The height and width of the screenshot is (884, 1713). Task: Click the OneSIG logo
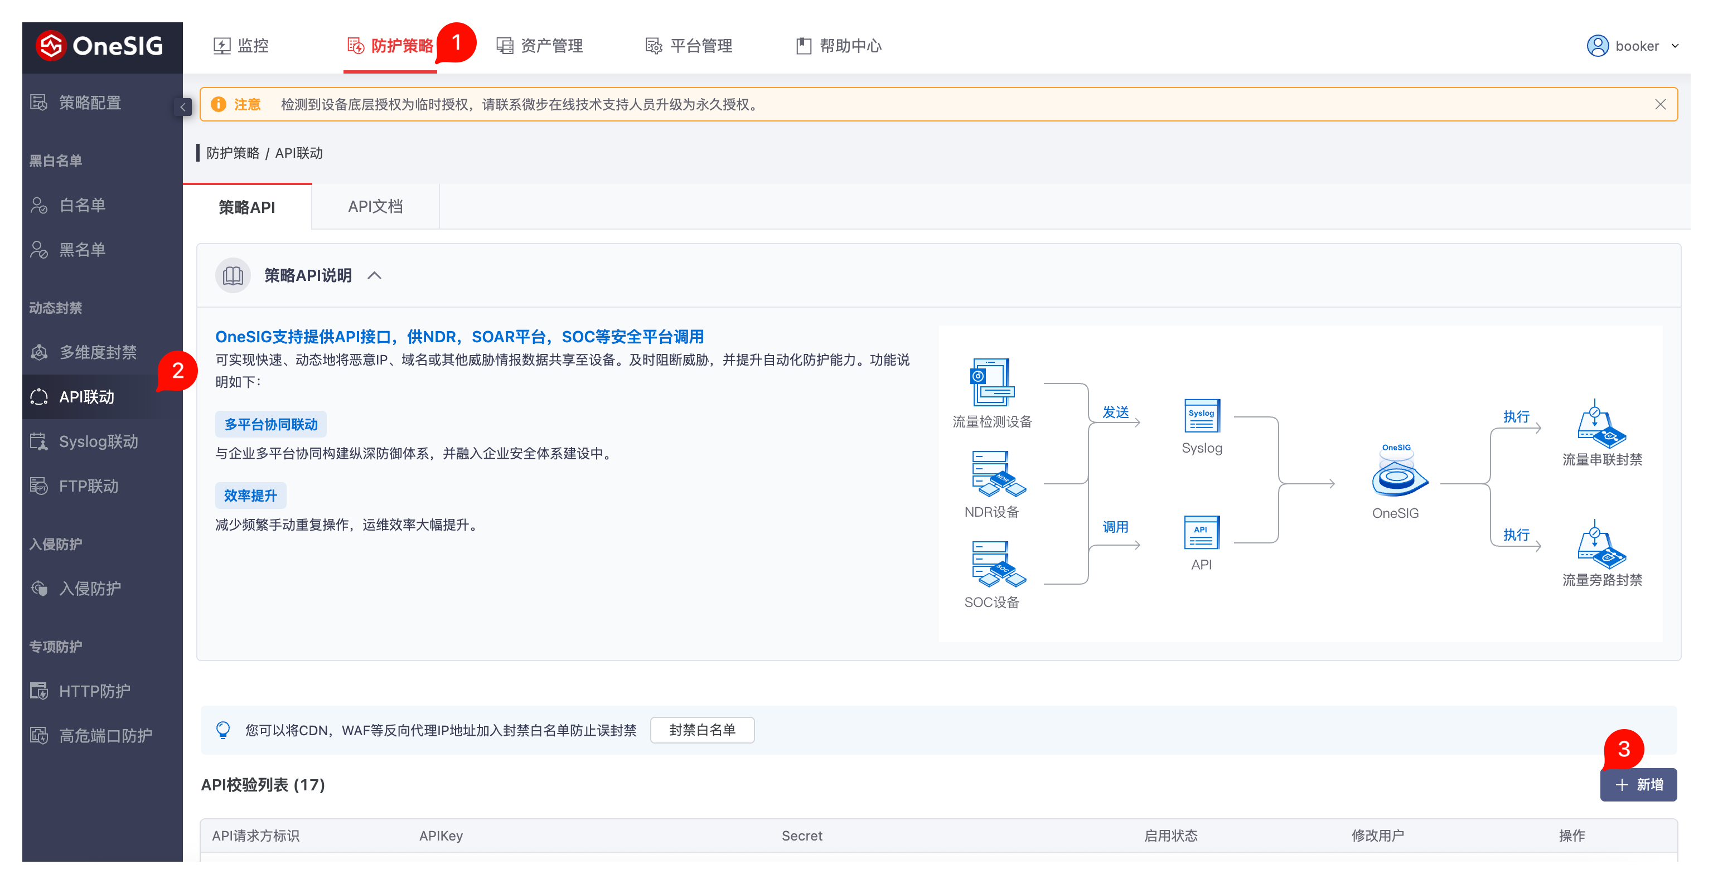tap(100, 46)
